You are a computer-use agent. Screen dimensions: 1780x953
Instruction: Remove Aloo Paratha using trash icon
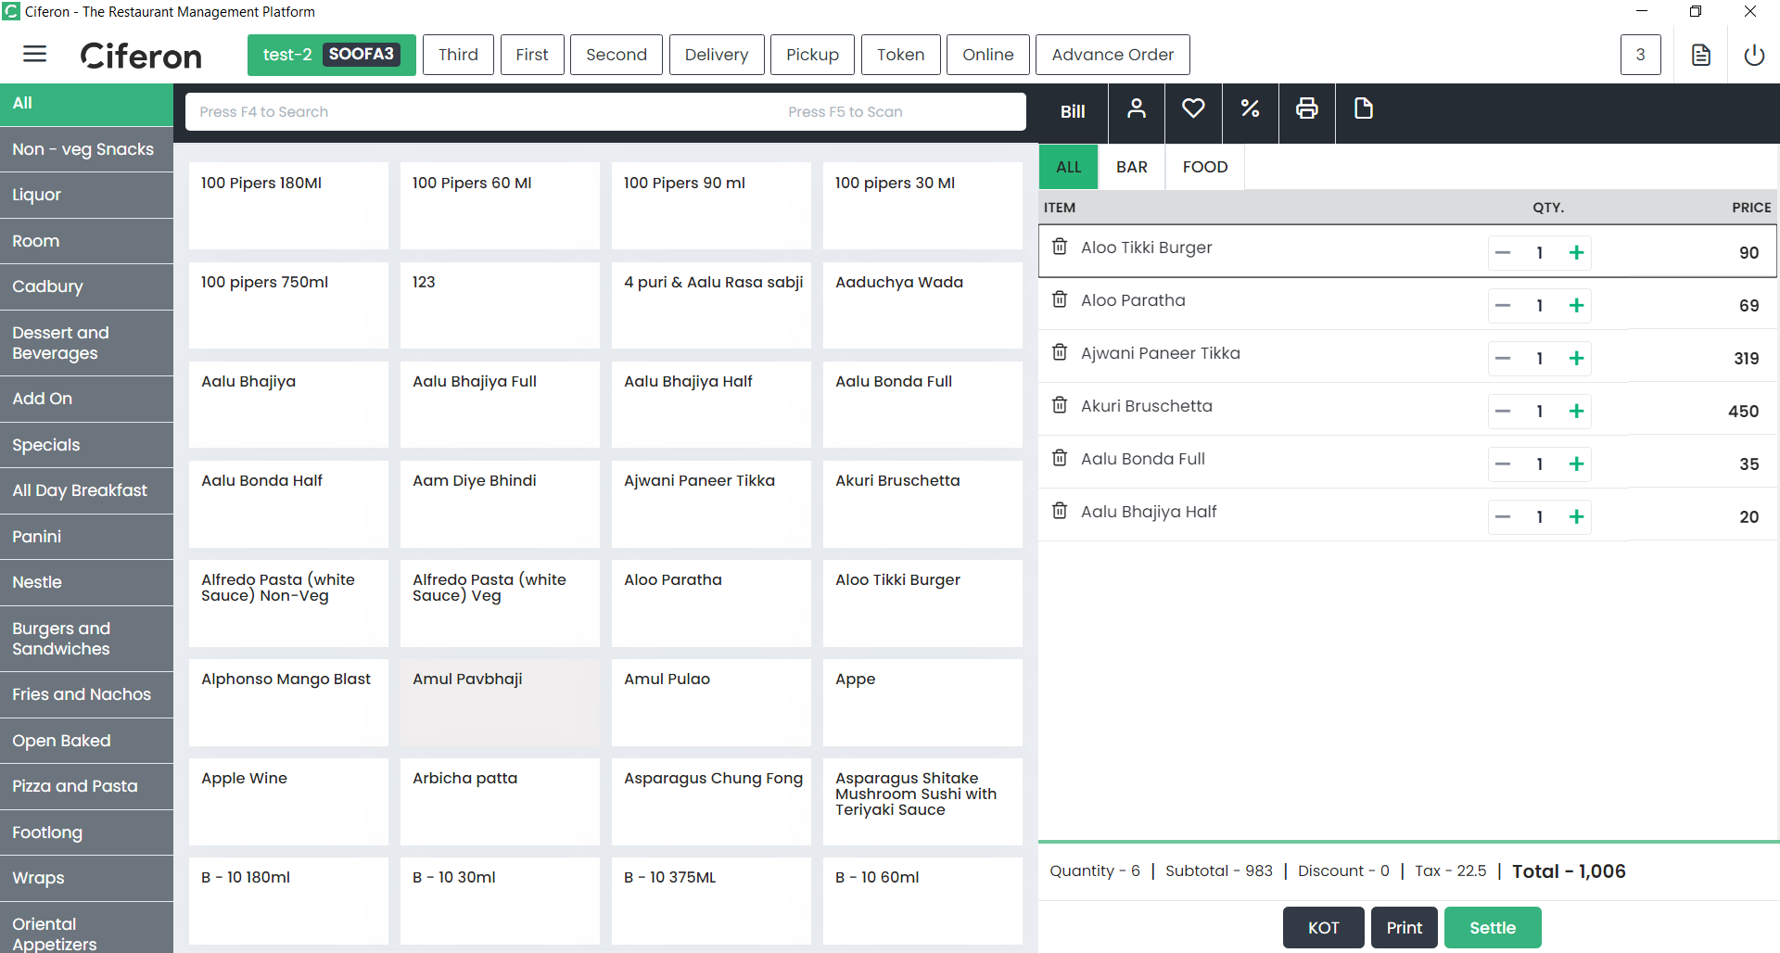(x=1060, y=300)
